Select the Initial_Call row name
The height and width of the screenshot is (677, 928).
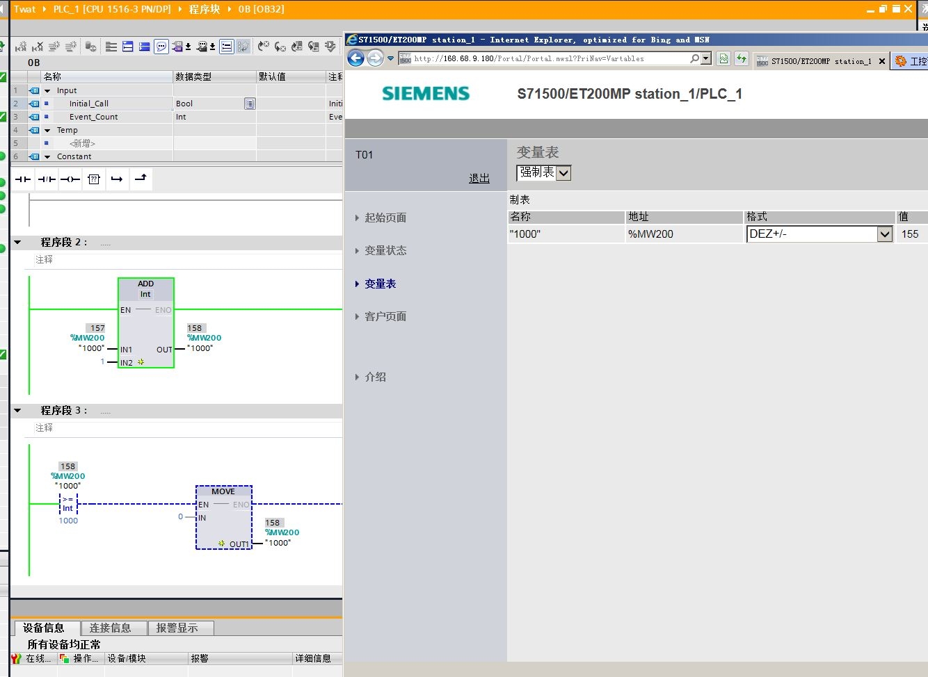[88, 104]
